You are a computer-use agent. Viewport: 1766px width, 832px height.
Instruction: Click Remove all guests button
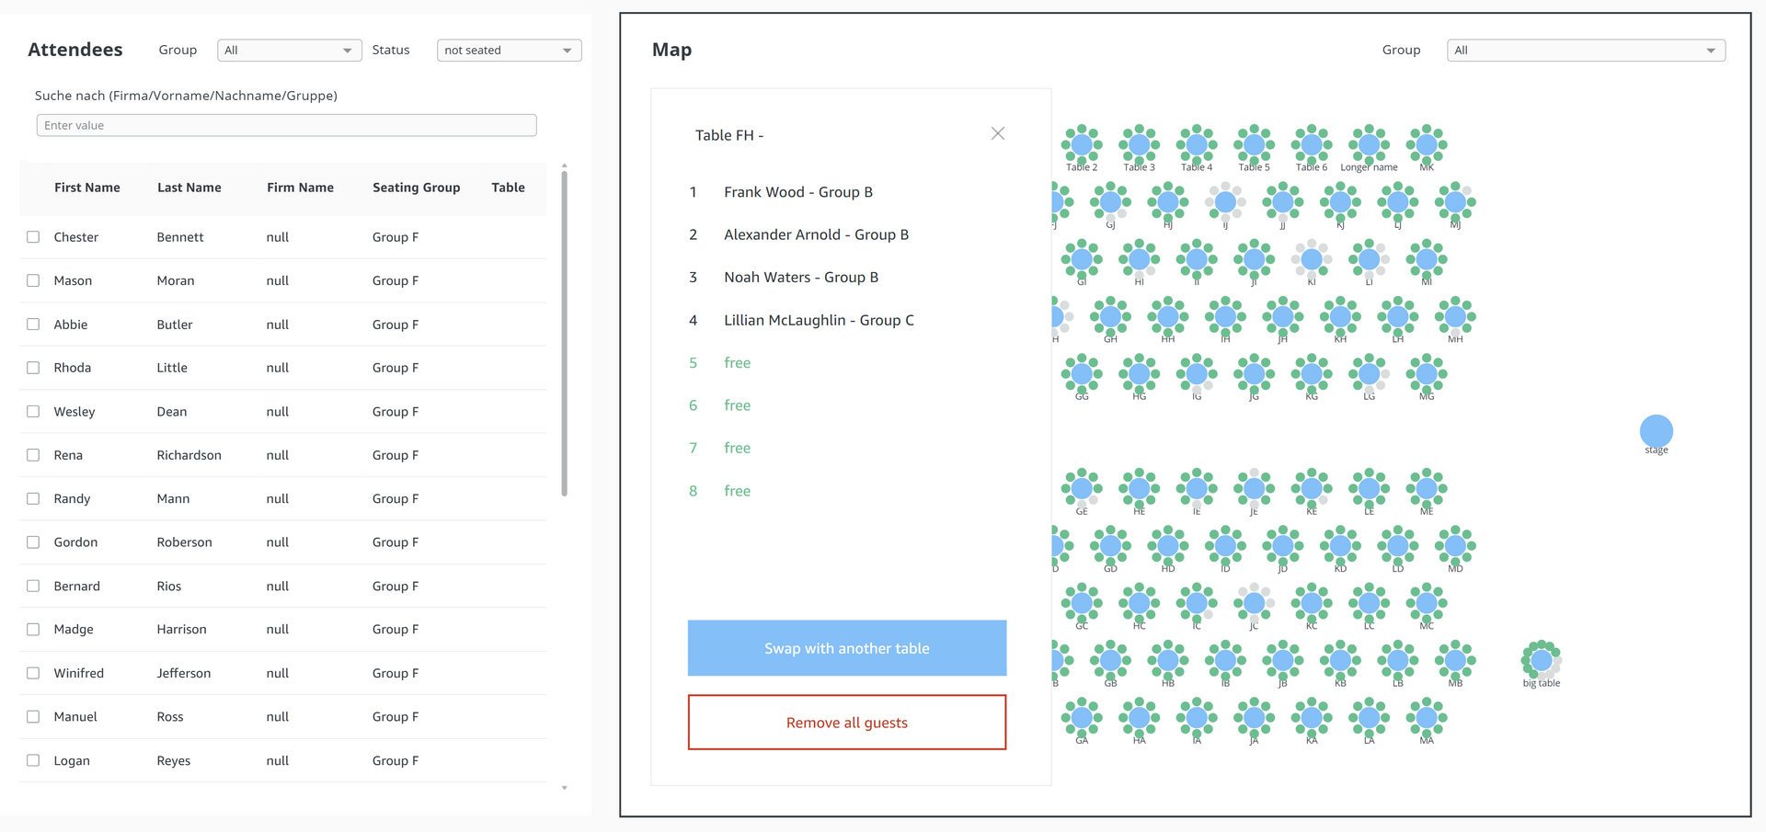[x=847, y=723]
